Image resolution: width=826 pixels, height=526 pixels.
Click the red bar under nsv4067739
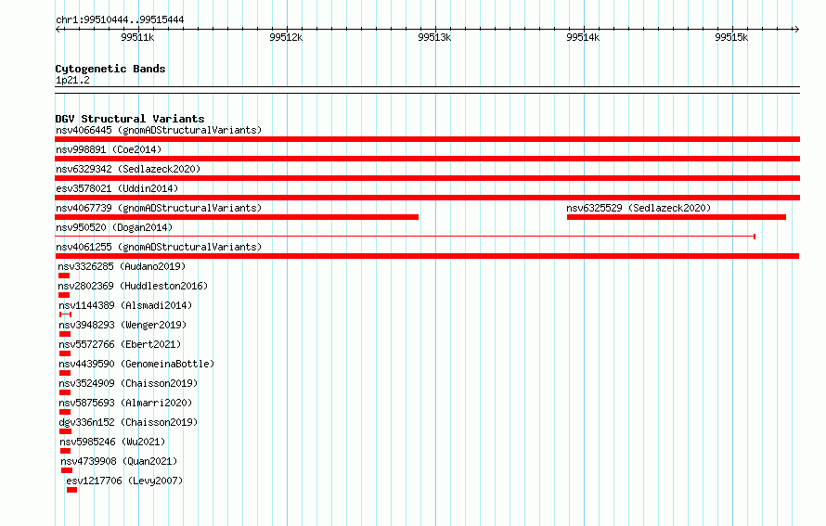point(237,217)
